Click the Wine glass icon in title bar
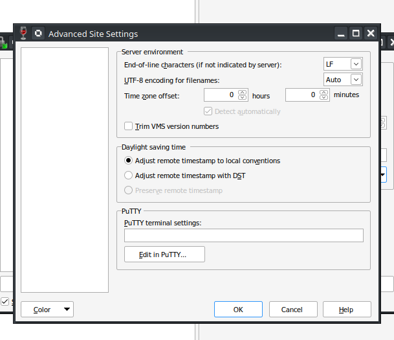This screenshot has height=340, width=394. (x=24, y=33)
